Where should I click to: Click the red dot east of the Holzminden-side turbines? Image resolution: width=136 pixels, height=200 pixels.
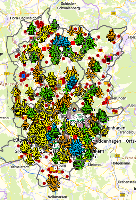pos(119,36)
